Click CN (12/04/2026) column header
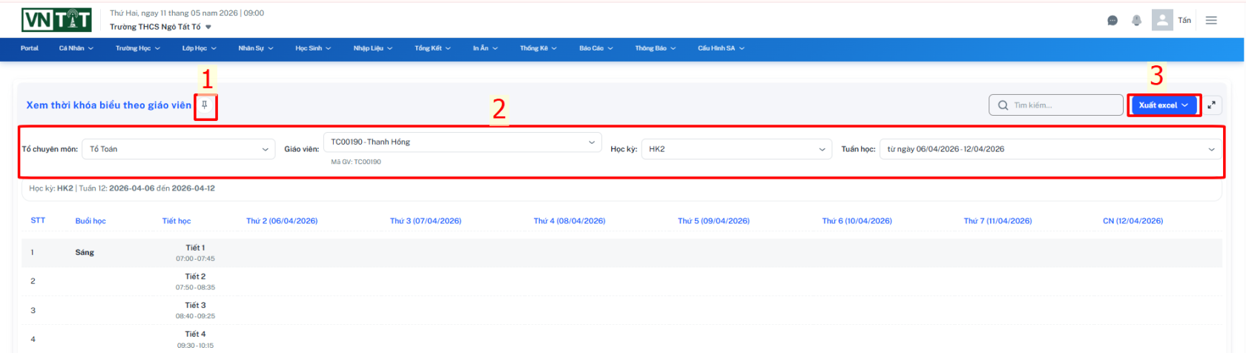The height and width of the screenshot is (353, 1246). (1133, 221)
